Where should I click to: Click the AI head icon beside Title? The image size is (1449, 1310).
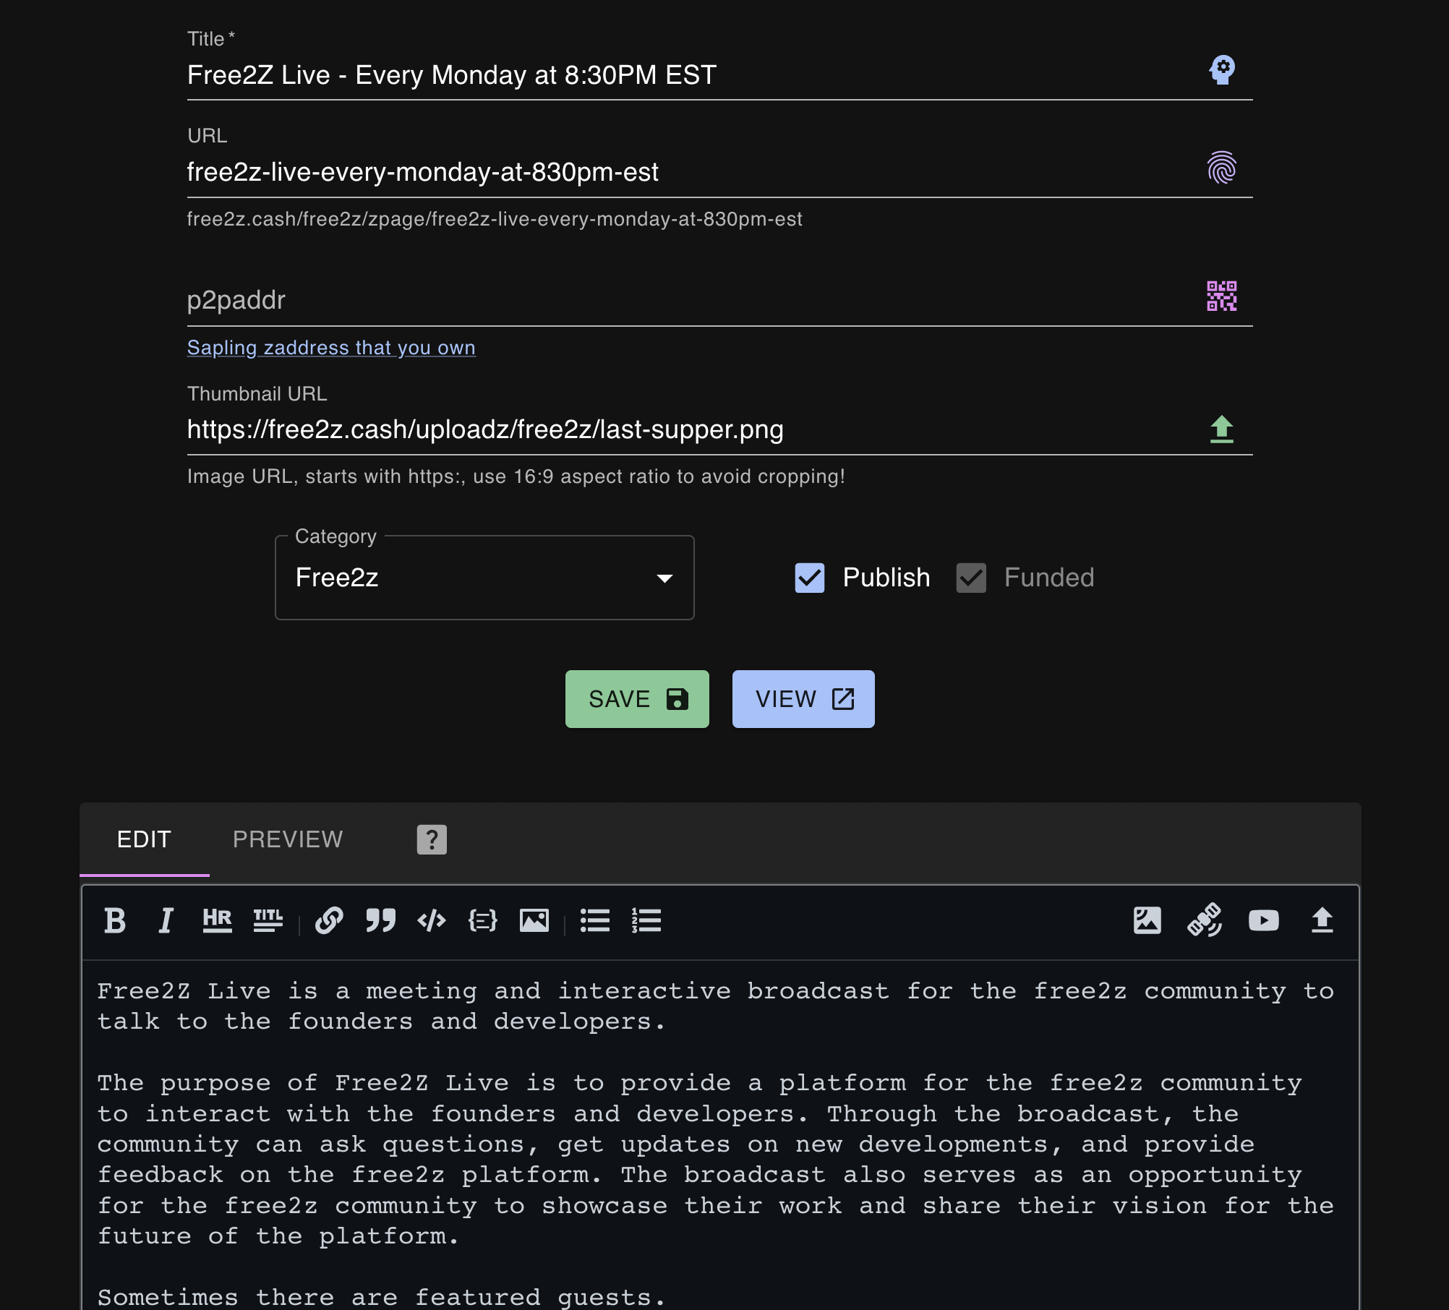1222,70
